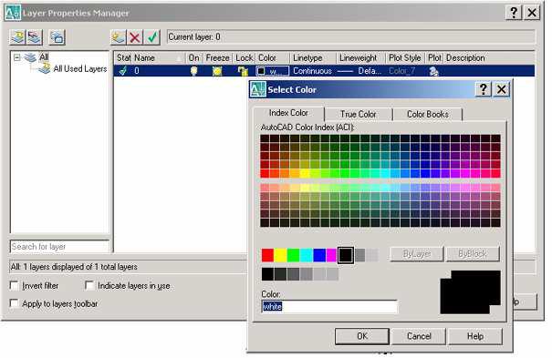Close the Select Color dialog
552x358 pixels.
click(502, 89)
